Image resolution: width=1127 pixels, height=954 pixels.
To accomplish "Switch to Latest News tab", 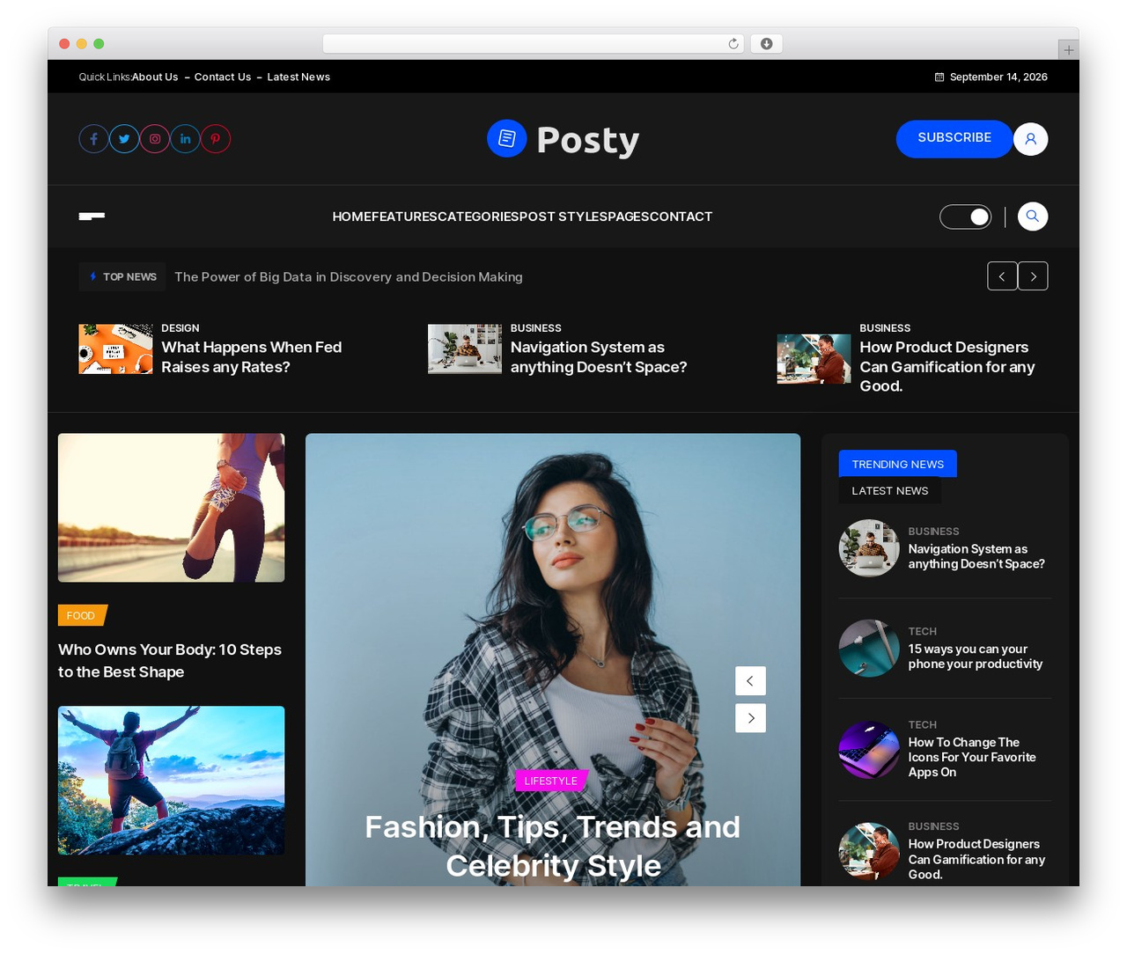I will pyautogui.click(x=890, y=490).
